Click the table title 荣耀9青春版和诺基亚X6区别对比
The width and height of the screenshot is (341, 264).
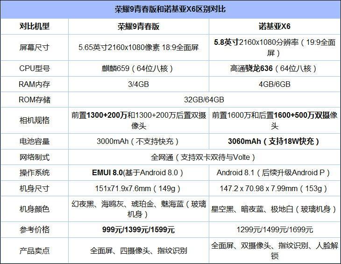(x=170, y=9)
